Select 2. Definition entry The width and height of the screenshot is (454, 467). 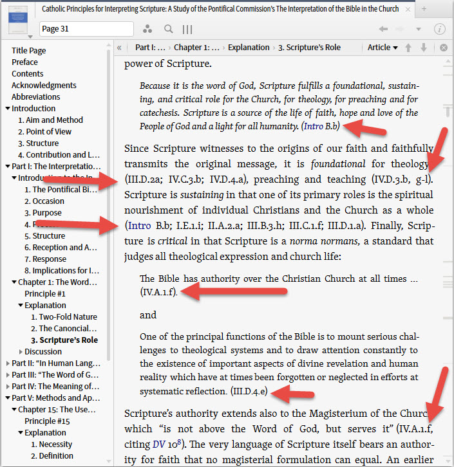pos(52,456)
